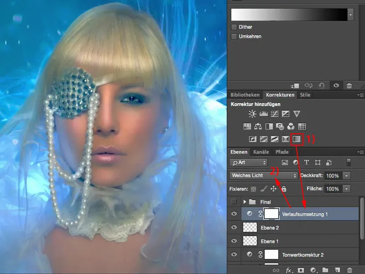The width and height of the screenshot is (365, 274).
Task: Open the Korrekturen panel flyout menu
Action: coord(361,95)
